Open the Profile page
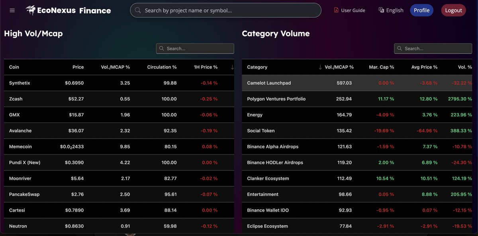 [x=421, y=10]
